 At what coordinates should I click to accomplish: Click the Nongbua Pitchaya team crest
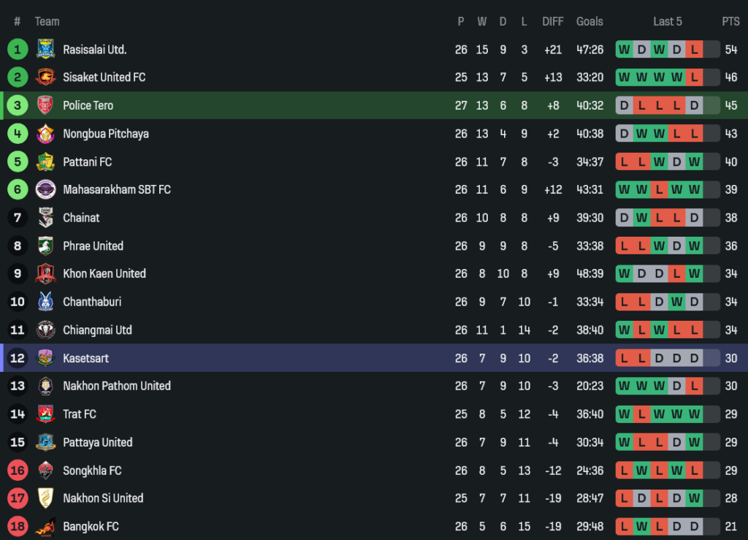[45, 134]
